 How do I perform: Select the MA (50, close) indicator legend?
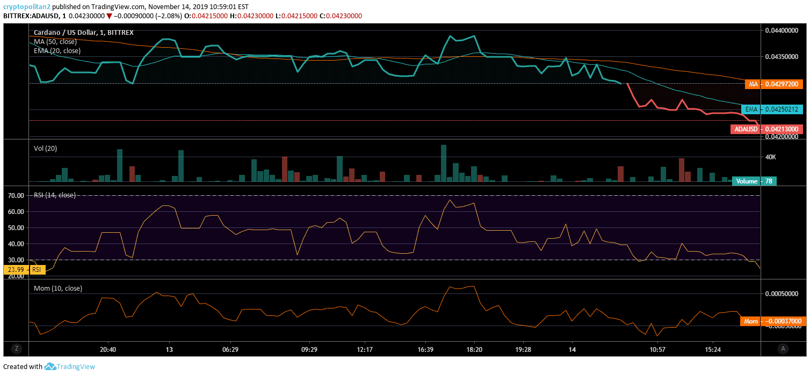point(55,41)
